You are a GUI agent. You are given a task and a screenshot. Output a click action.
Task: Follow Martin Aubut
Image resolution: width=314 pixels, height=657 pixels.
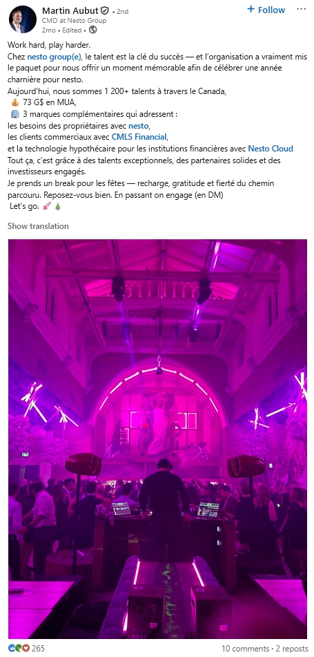266,10
